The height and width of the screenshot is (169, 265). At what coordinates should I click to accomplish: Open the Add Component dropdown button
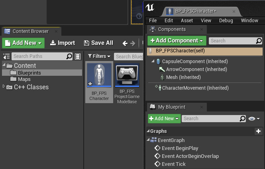(177, 40)
